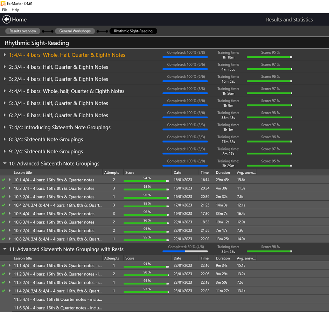
Task: Expand lesson 11.1 row details arrow
Action: coord(10,266)
